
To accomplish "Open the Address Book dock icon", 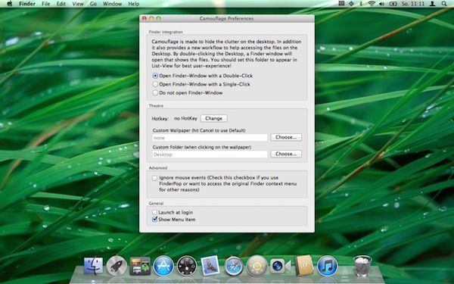I will click(x=303, y=266).
